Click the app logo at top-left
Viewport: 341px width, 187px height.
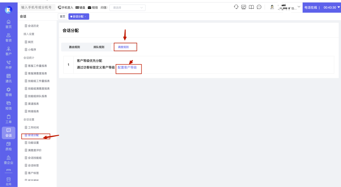[x=9, y=10]
